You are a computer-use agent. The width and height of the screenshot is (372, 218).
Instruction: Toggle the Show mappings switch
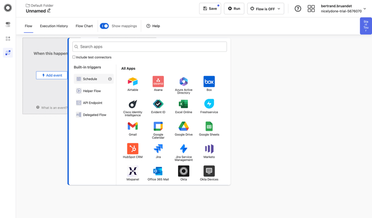point(104,26)
